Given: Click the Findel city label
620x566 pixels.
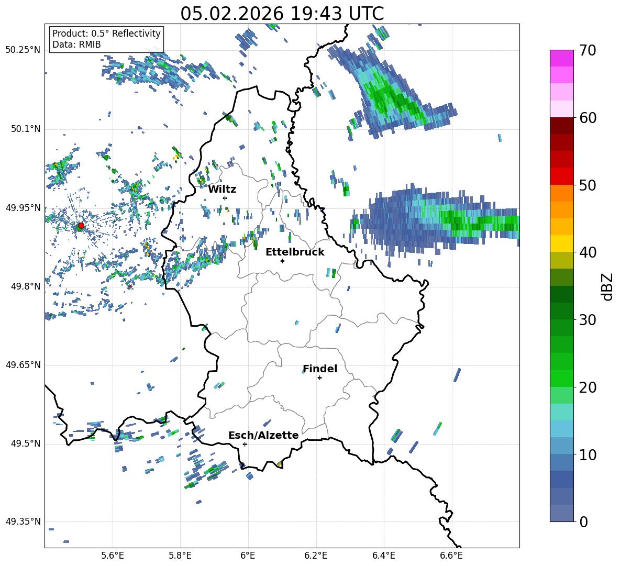Looking at the screenshot, I should click(x=320, y=369).
